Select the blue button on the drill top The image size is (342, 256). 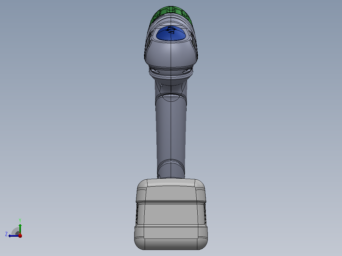pos(171,34)
